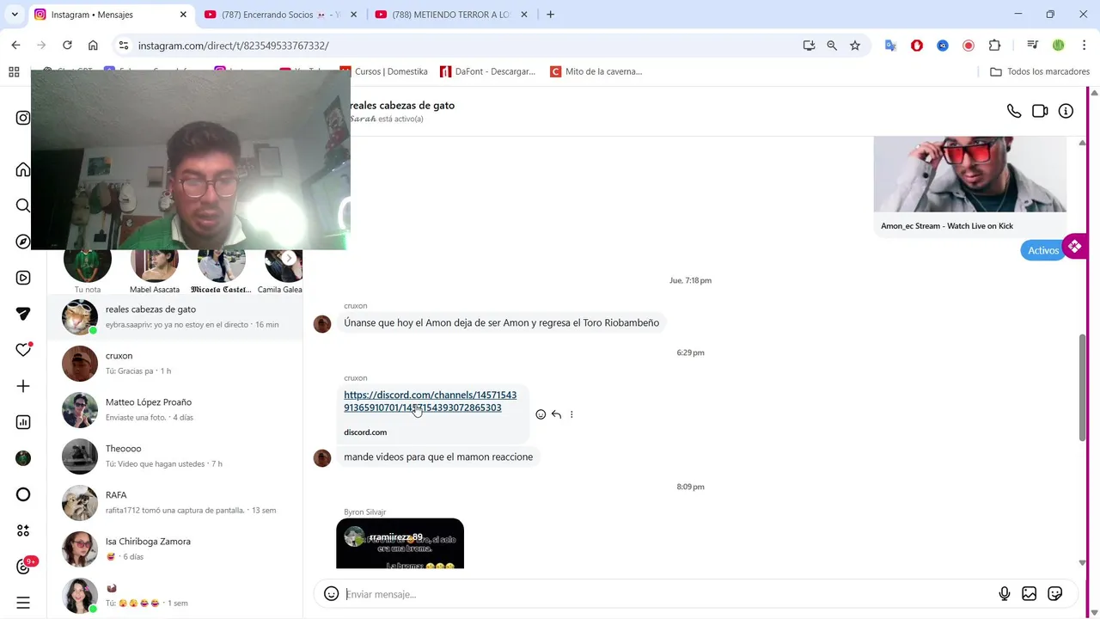Record voice clip microphone icon
The width and height of the screenshot is (1100, 619).
click(x=1004, y=594)
